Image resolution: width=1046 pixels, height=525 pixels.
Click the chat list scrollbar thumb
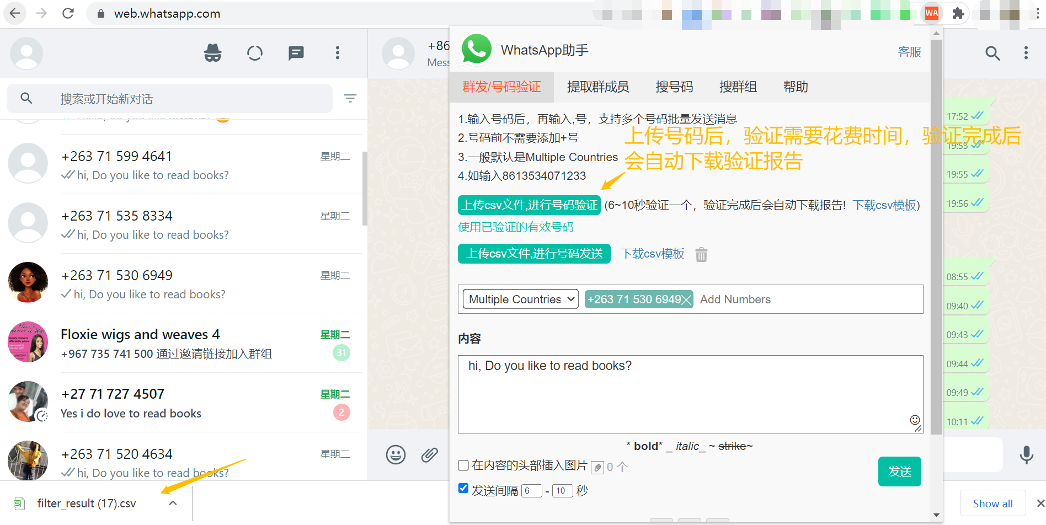[x=365, y=189]
